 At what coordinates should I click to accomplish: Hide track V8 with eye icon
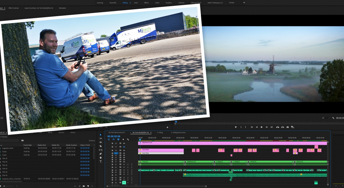tap(124, 143)
